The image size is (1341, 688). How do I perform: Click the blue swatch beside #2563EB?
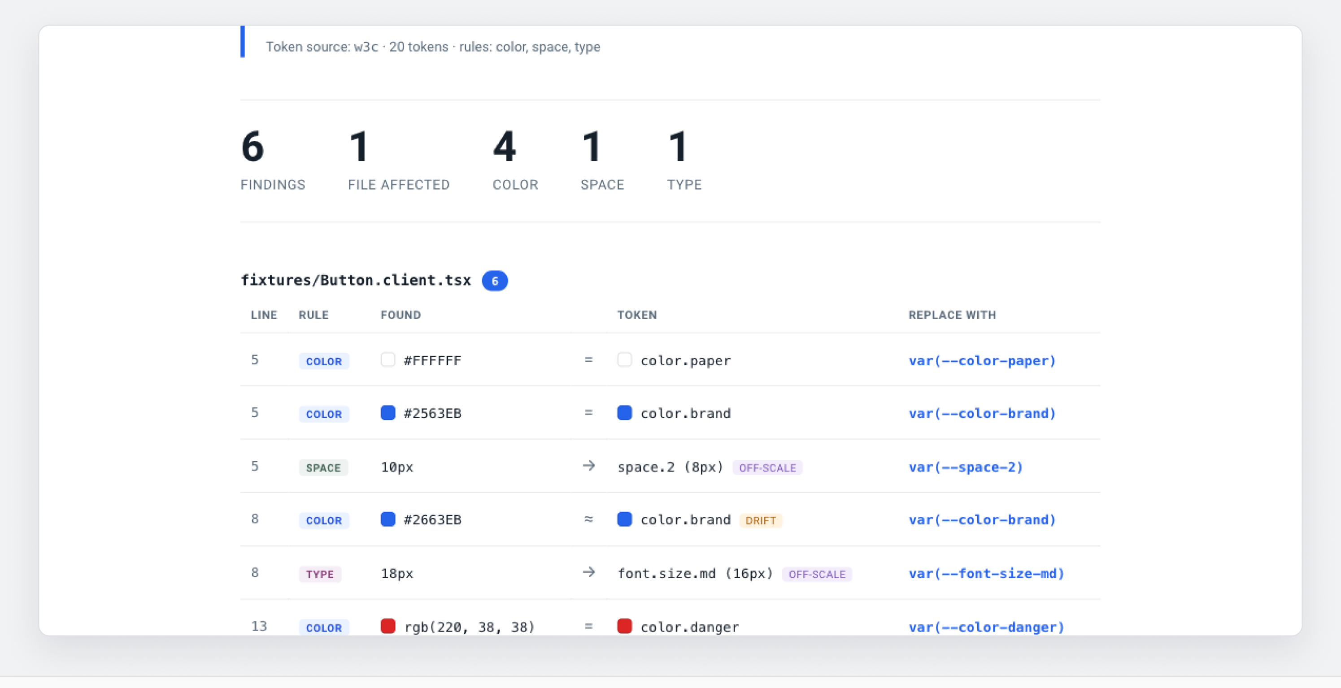pyautogui.click(x=388, y=413)
